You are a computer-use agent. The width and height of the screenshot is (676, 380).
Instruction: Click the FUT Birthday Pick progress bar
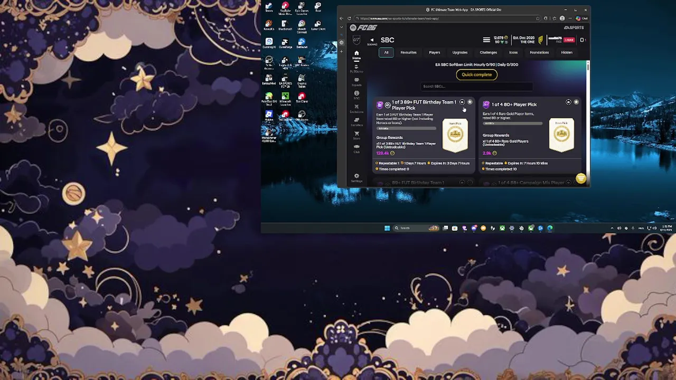pyautogui.click(x=406, y=128)
